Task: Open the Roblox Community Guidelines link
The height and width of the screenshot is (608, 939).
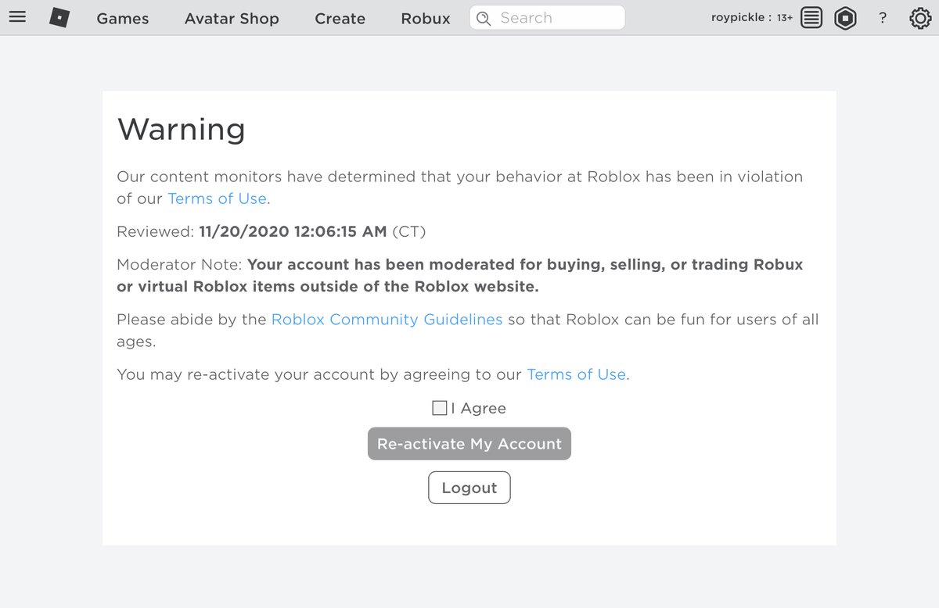Action: coord(387,319)
